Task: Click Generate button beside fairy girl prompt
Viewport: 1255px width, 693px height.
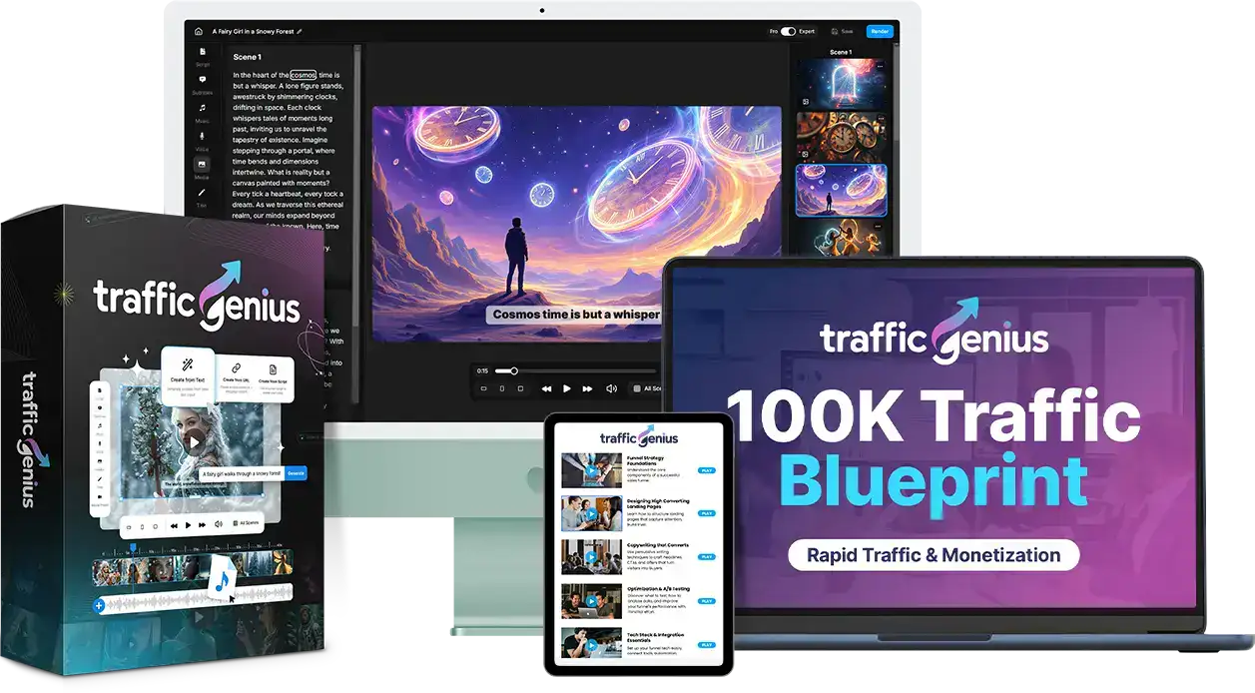Action: point(296,472)
